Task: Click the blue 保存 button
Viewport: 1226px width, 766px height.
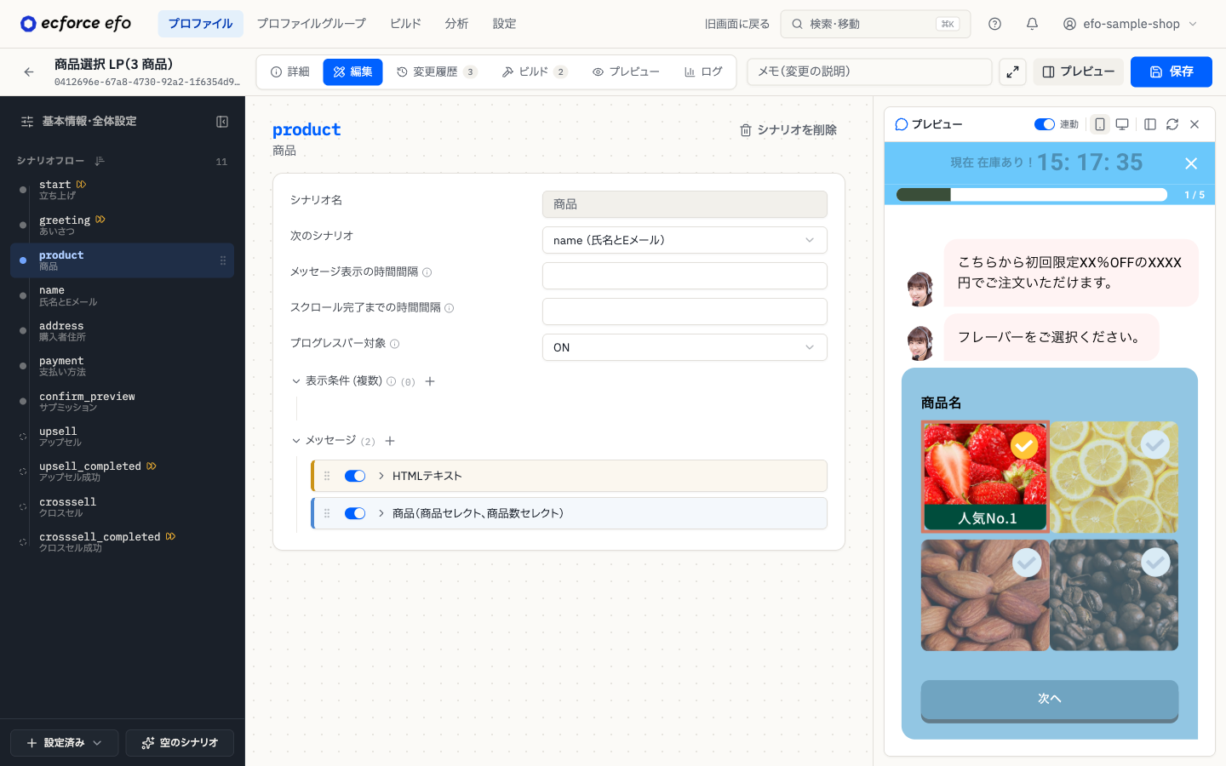Action: click(x=1171, y=72)
